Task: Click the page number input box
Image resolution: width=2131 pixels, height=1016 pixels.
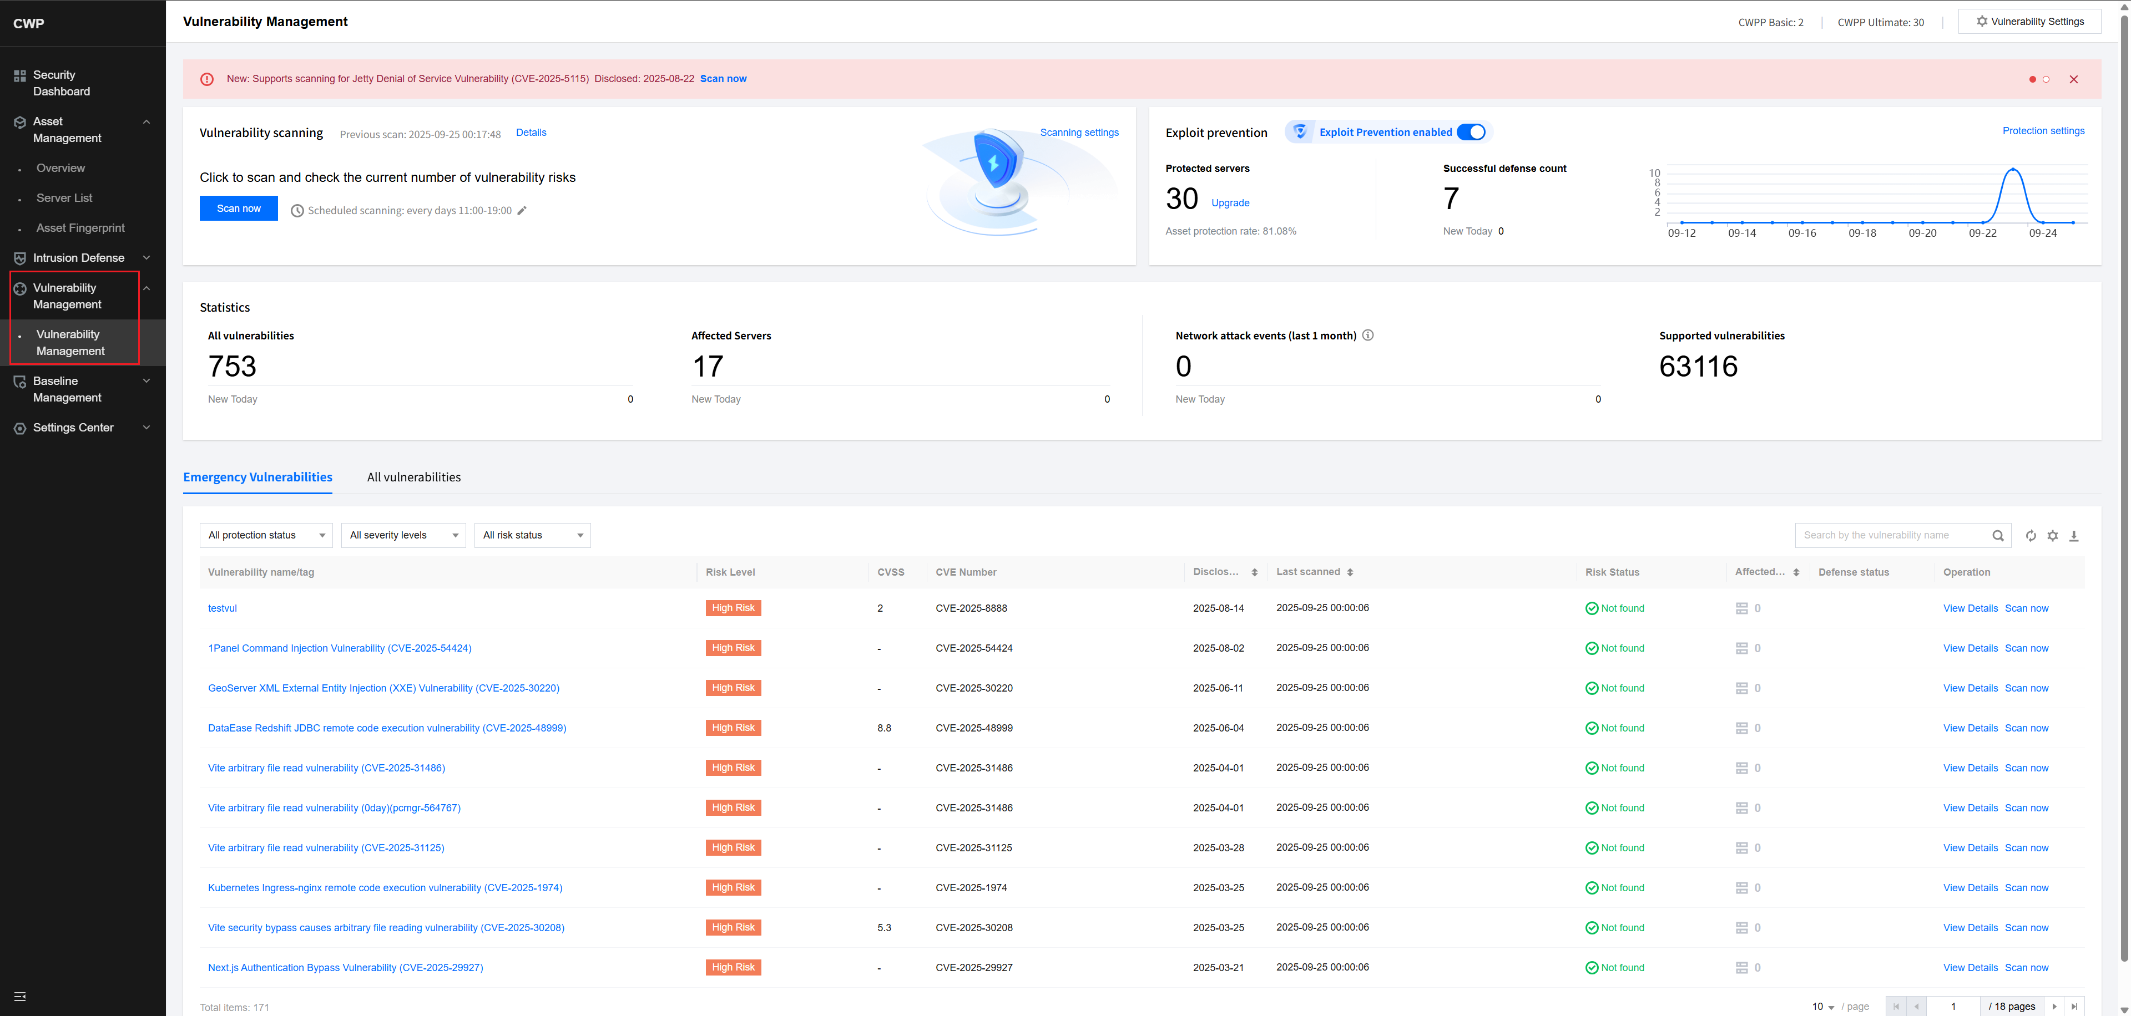Action: pyautogui.click(x=1953, y=1006)
